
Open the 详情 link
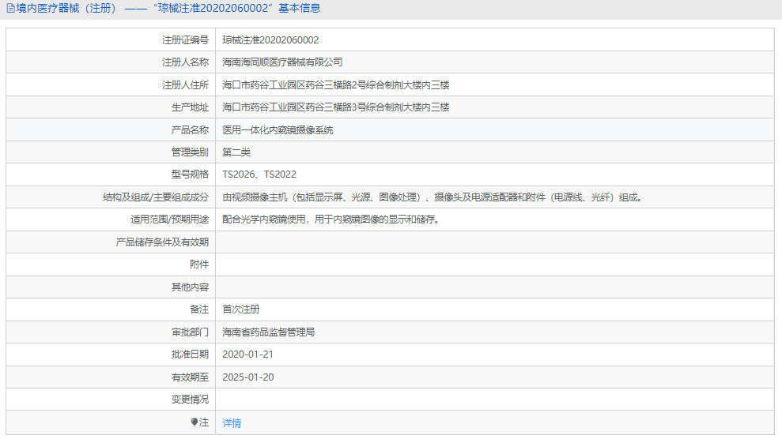(232, 423)
